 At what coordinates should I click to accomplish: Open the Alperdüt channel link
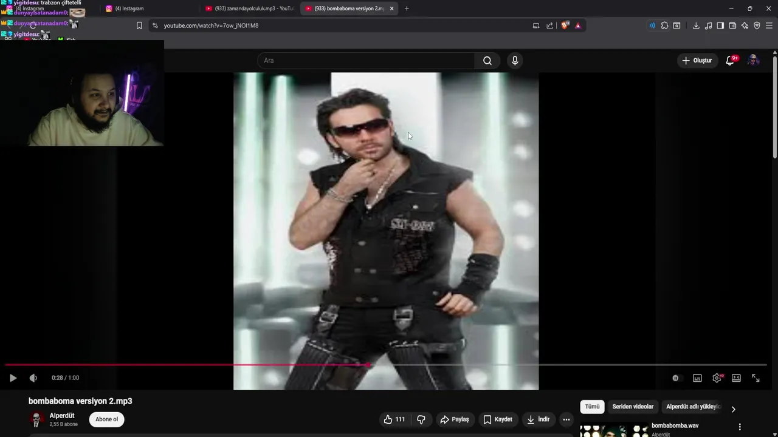click(x=62, y=416)
